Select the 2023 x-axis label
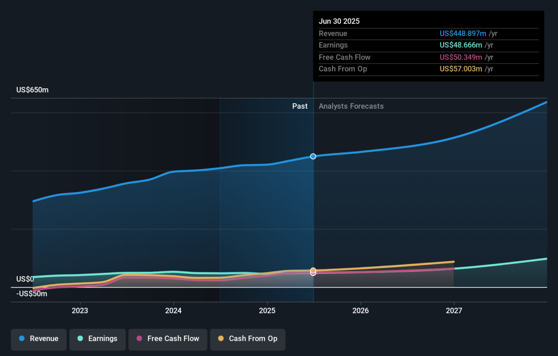The width and height of the screenshot is (558, 356). [x=80, y=310]
